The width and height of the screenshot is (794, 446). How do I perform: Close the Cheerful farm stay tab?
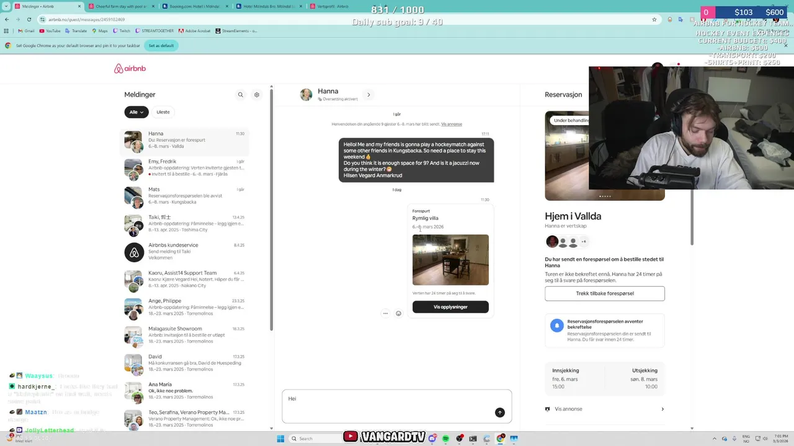pyautogui.click(x=153, y=6)
